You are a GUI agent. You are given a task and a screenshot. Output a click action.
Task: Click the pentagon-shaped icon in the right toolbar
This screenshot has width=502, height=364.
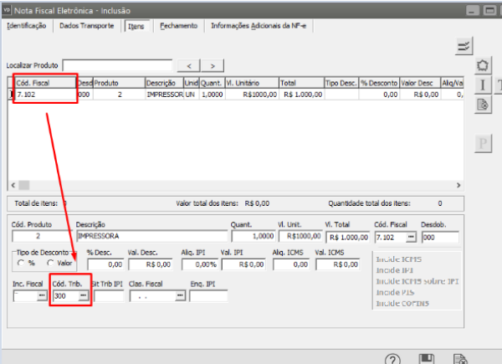[x=482, y=65]
